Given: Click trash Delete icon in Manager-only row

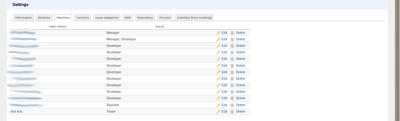Looking at the screenshot, I should (232, 33).
